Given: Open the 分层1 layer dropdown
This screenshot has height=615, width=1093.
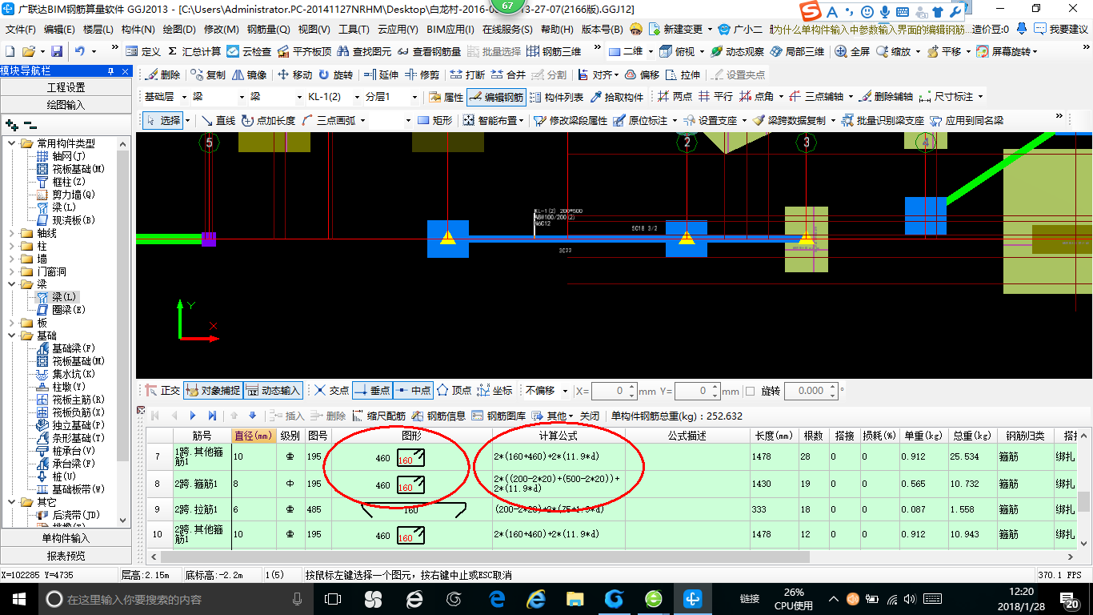Looking at the screenshot, I should coord(414,97).
